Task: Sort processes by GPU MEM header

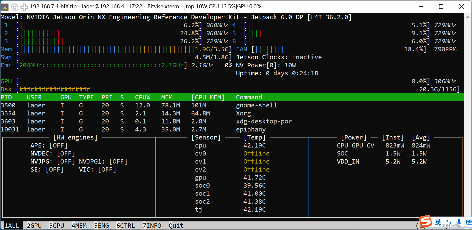Action: point(208,97)
